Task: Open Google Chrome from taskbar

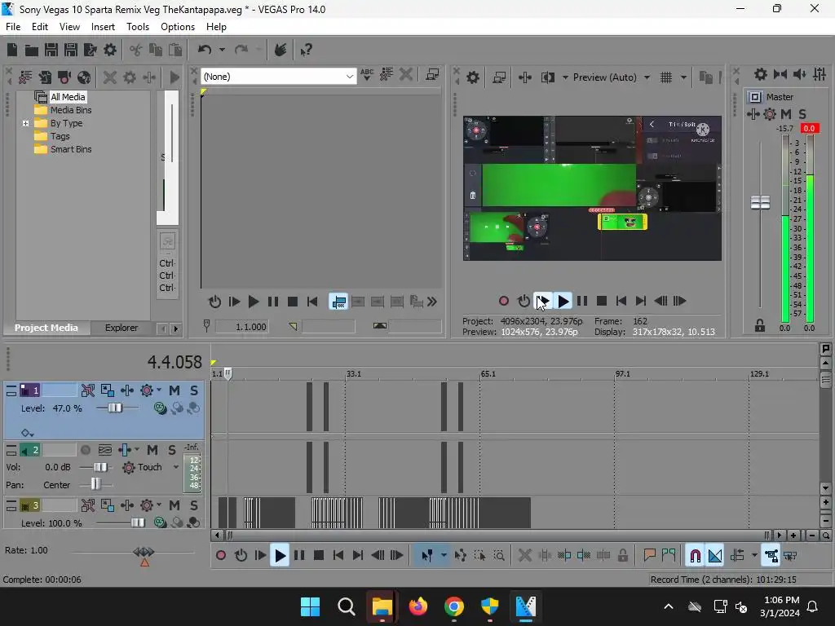Action: click(x=453, y=606)
